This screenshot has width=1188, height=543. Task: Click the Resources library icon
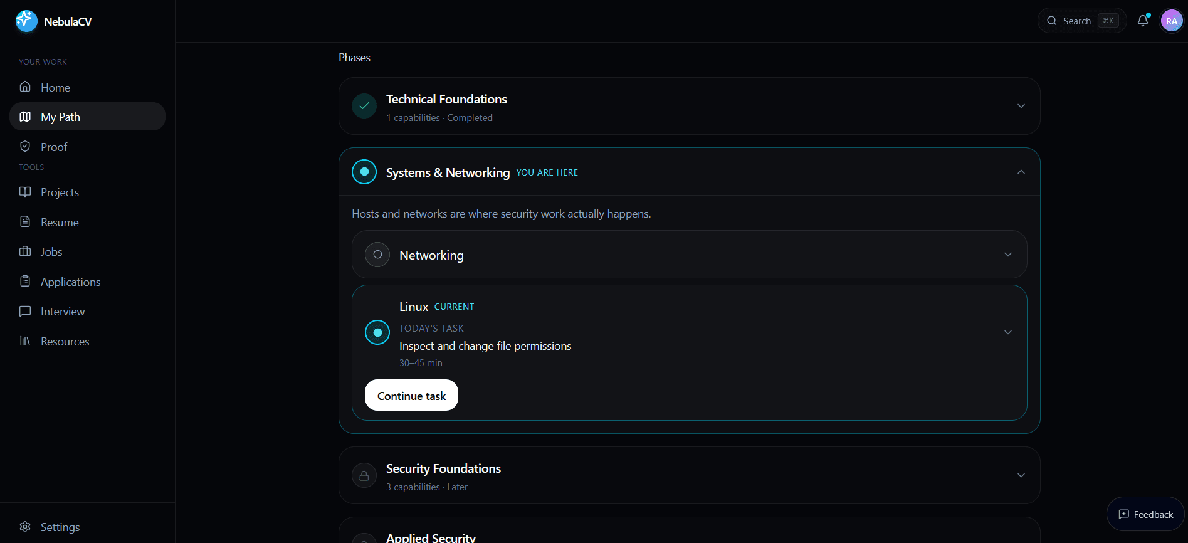(25, 340)
